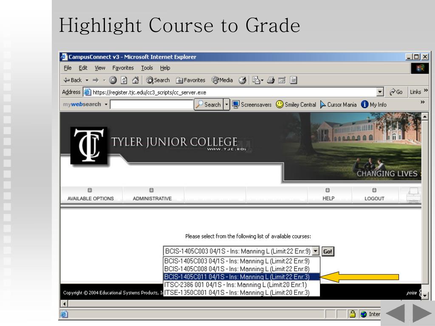Open the Help menu

pyautogui.click(x=165, y=68)
